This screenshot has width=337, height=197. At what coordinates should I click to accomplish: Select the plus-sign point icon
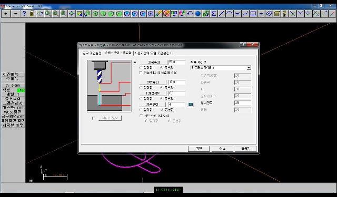click(261, 14)
